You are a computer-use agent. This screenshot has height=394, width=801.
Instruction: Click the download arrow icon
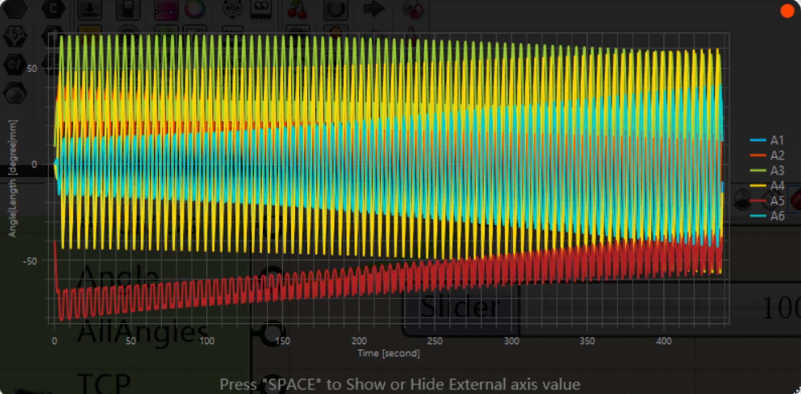click(90, 10)
